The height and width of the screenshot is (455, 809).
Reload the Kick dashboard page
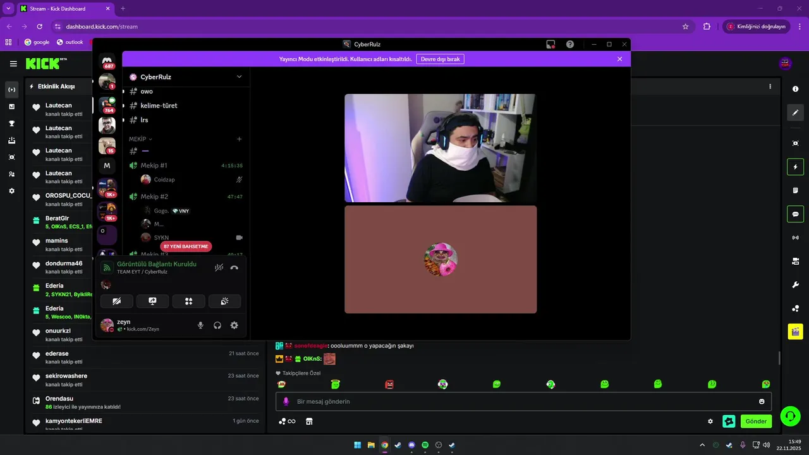tap(39, 27)
